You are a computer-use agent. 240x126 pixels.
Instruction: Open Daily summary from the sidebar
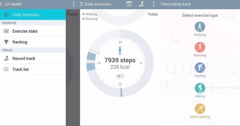click(x=26, y=15)
